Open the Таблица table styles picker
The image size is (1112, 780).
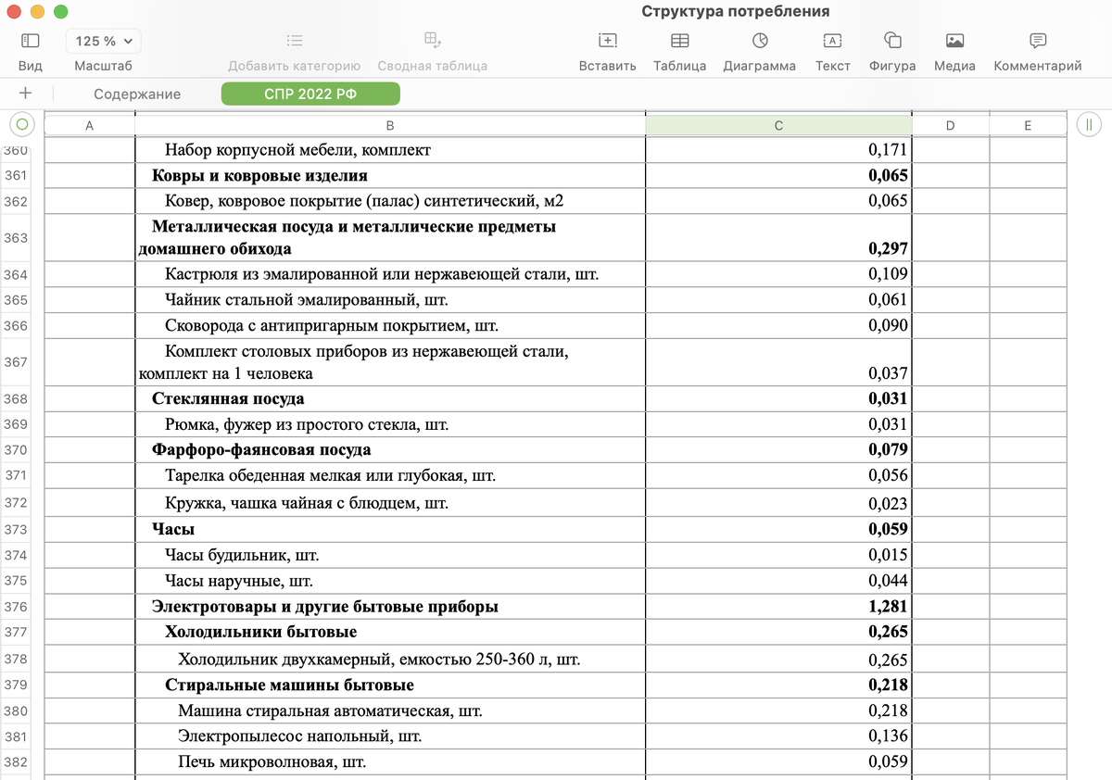pyautogui.click(x=679, y=41)
